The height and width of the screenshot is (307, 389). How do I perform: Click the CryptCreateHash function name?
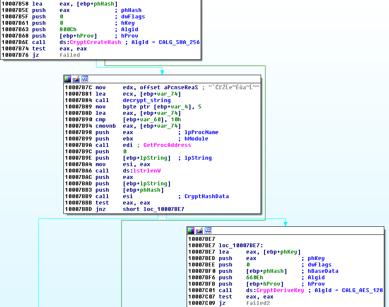(101, 42)
